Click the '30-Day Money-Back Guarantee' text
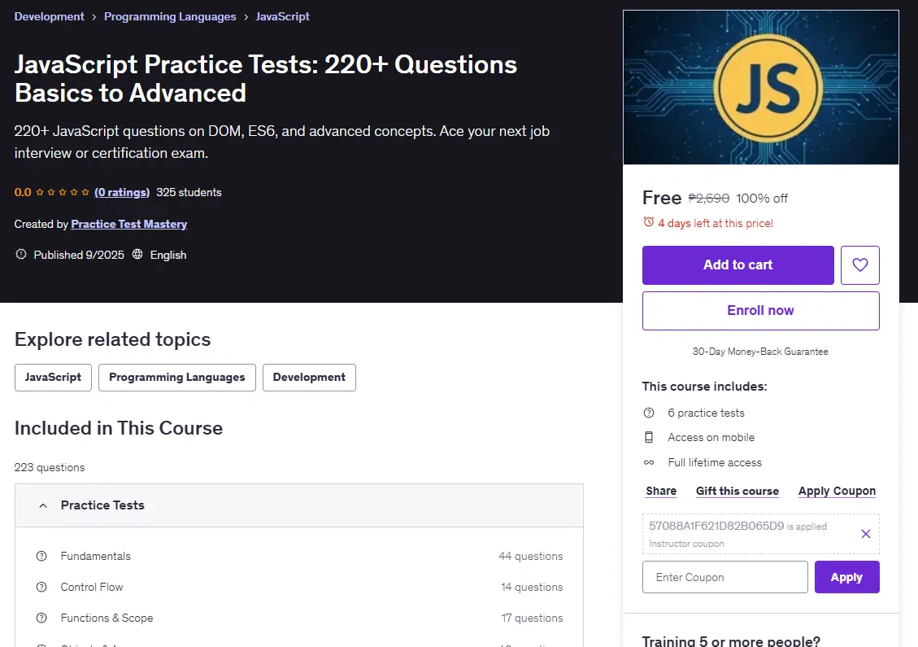 (x=760, y=352)
